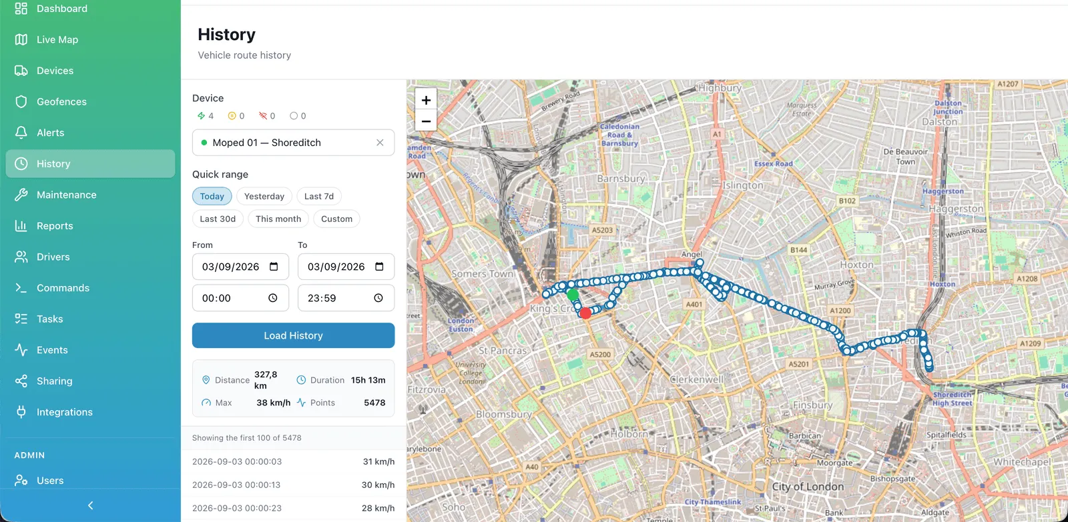
Task: Click the Maintenance wrench icon
Action: click(x=21, y=195)
